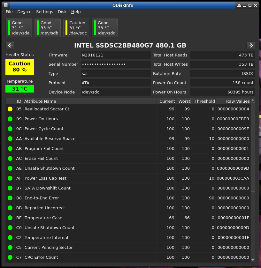Click the QDiskInfo app icon in title bar

point(6,5)
